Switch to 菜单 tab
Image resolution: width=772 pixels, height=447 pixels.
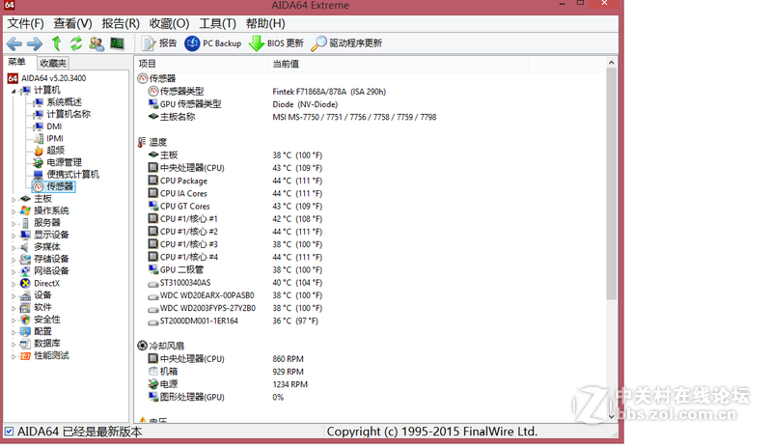point(16,62)
